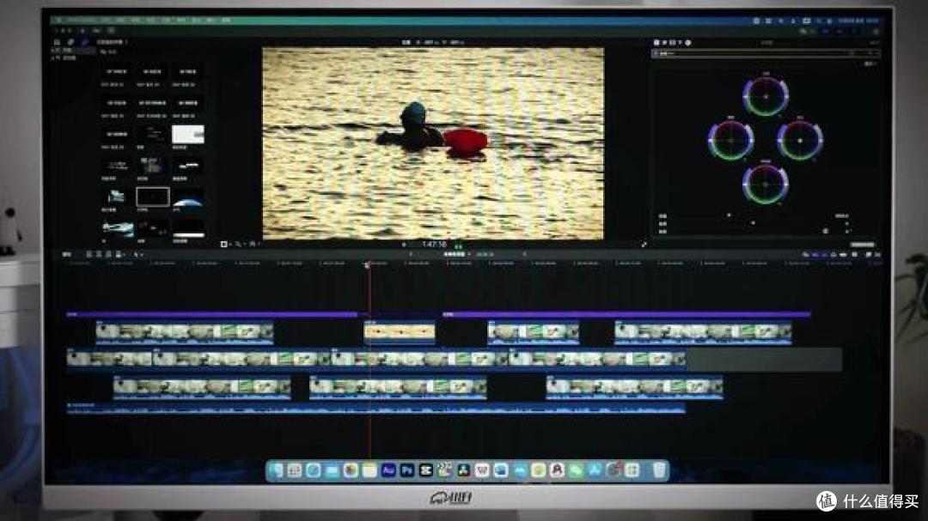Open the viewer Transform tool dropdown

point(226,245)
